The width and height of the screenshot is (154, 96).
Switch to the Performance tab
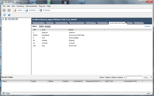pyautogui.click(x=91, y=23)
